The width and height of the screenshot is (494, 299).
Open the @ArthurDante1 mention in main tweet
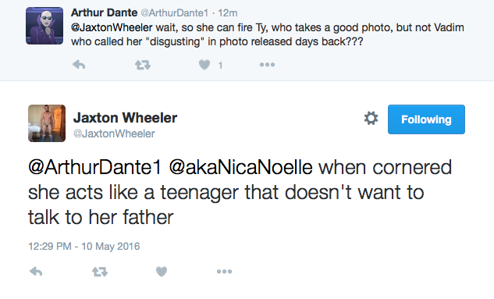[x=95, y=167]
